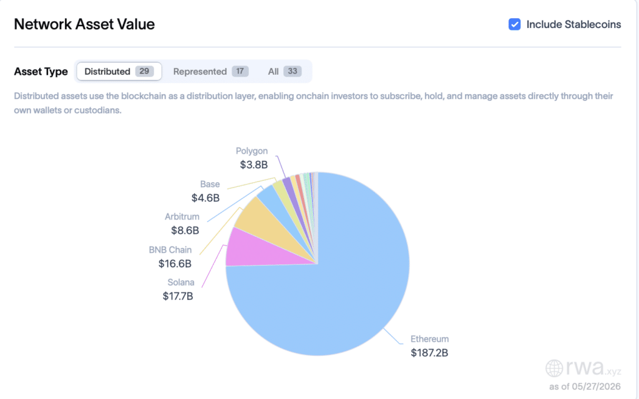
Task: Click the Polygon $3.8B label
Action: 252,158
